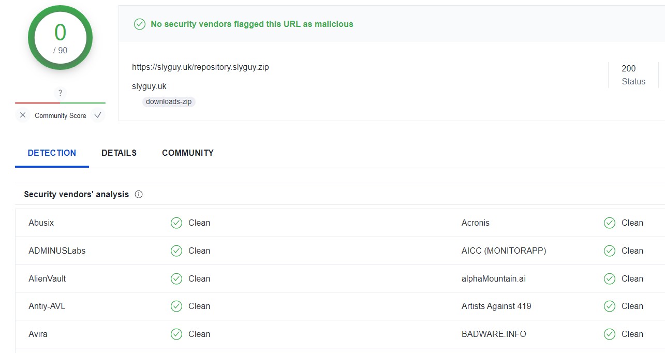Click the Clean check icon for Avira
Viewport: 665px width, 353px height.
(x=176, y=334)
